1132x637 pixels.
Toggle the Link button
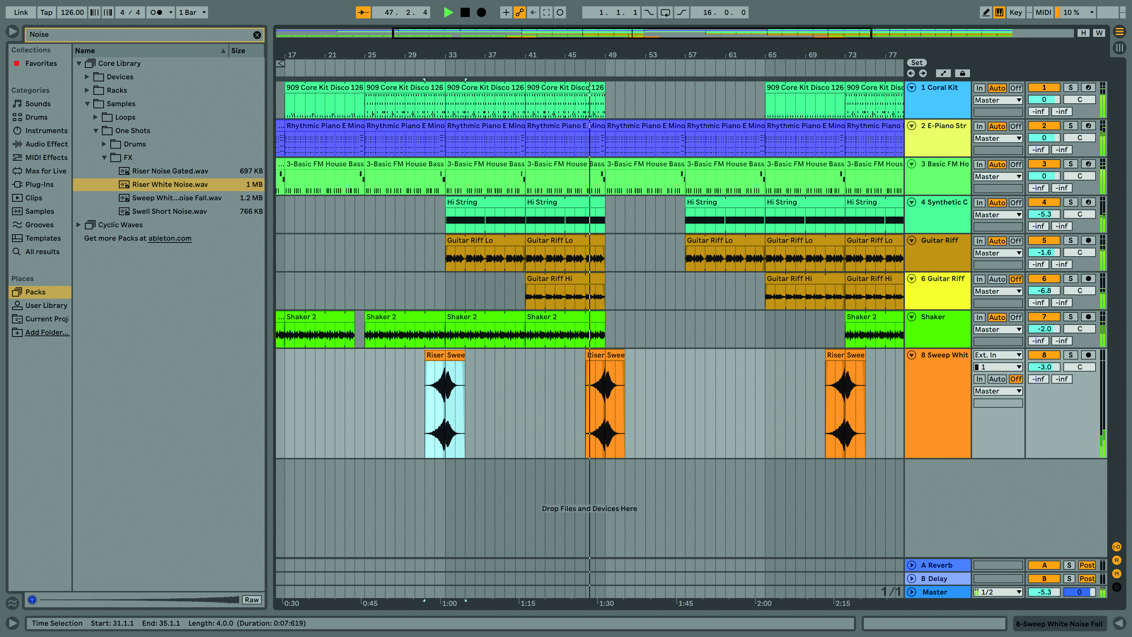[21, 12]
